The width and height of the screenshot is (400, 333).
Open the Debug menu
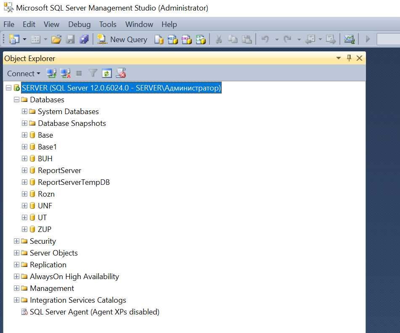79,24
